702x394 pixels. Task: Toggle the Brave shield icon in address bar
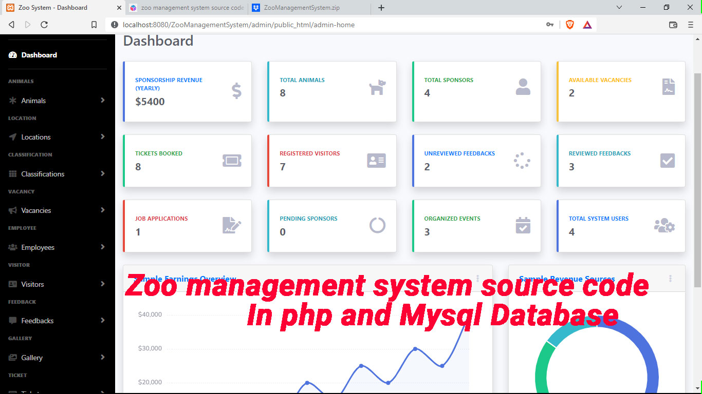point(570,24)
